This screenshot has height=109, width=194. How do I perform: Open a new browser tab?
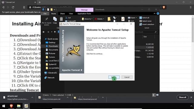tap(40, 2)
